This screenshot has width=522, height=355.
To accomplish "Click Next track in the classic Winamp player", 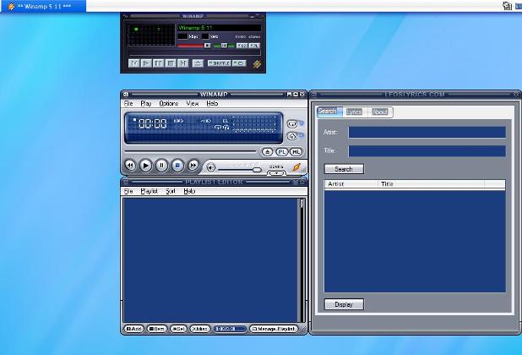I will click(183, 63).
